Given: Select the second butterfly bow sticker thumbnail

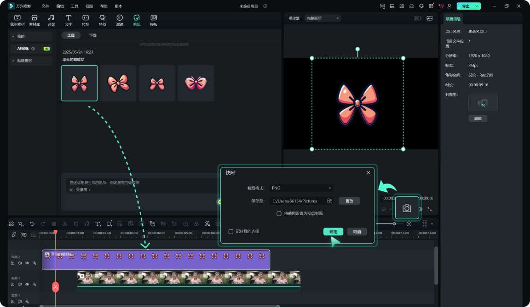Looking at the screenshot, I should 118,83.
